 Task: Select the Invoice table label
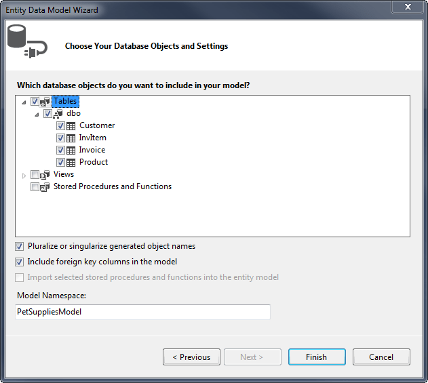click(92, 150)
